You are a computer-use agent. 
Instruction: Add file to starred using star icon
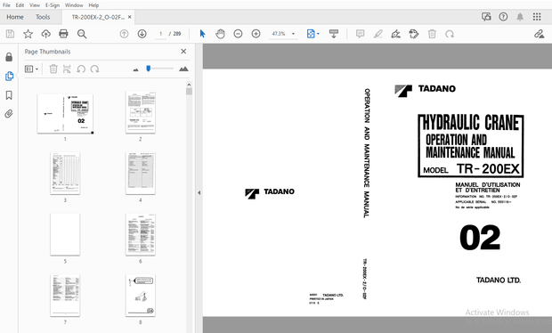click(x=28, y=34)
